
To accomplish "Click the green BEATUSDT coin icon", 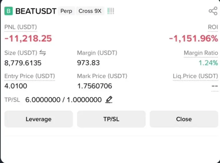I will point(9,11).
